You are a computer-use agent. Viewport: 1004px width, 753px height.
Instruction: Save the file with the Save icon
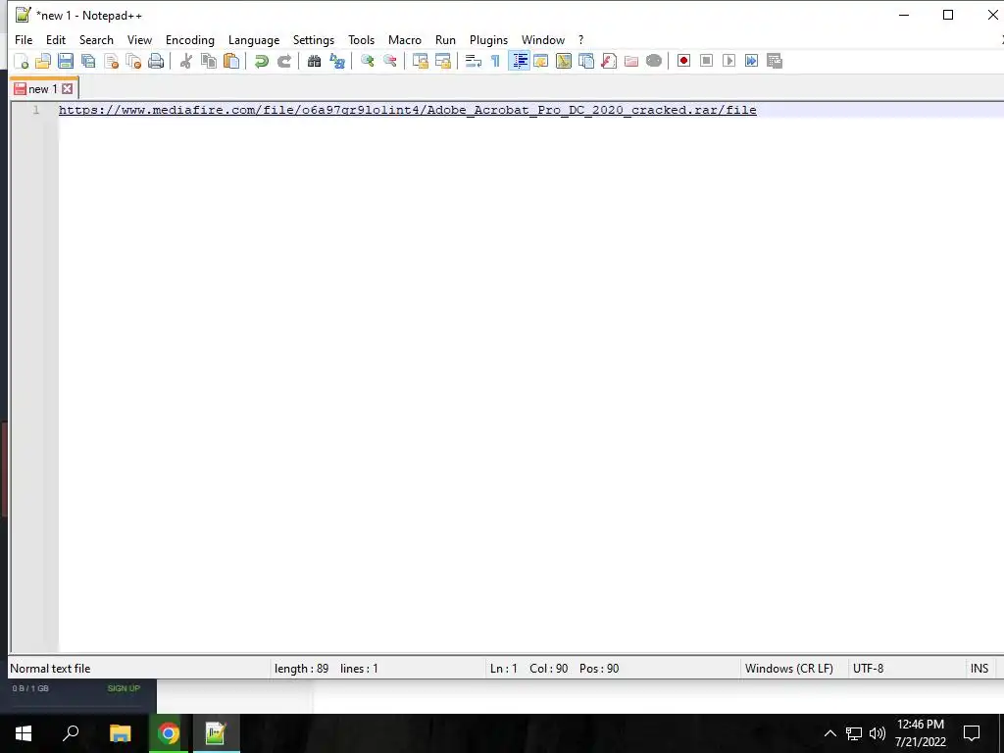pyautogui.click(x=66, y=61)
